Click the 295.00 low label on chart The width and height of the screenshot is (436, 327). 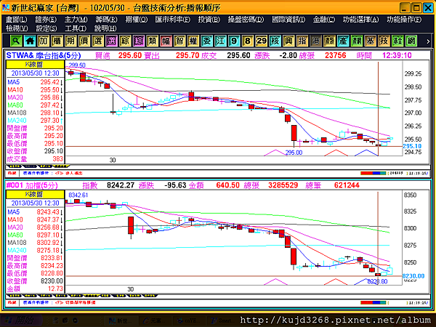point(294,153)
